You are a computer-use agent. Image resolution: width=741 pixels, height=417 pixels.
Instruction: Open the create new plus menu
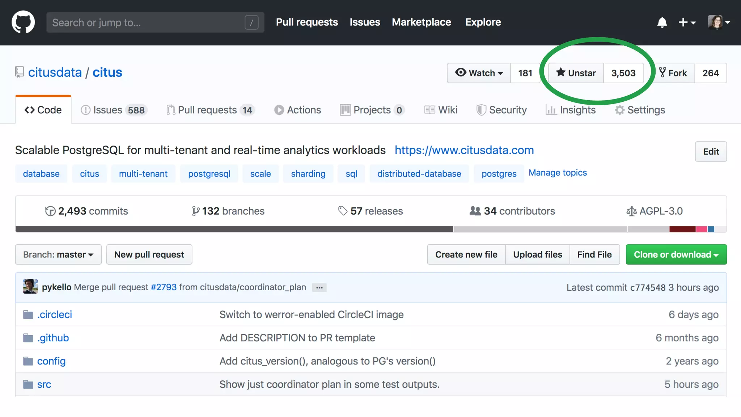coord(686,22)
